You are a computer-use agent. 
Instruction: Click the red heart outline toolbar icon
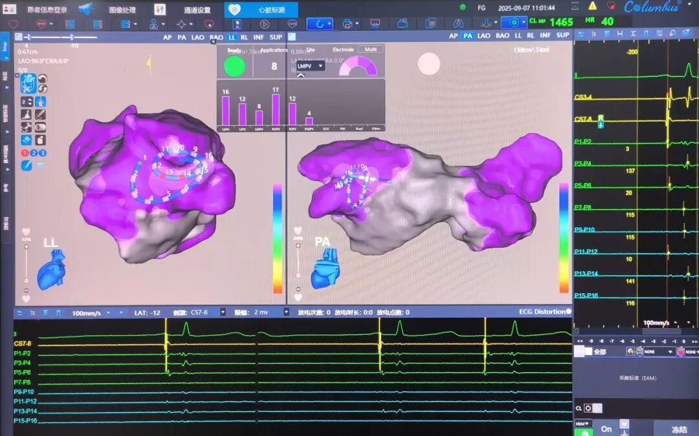(x=14, y=24)
